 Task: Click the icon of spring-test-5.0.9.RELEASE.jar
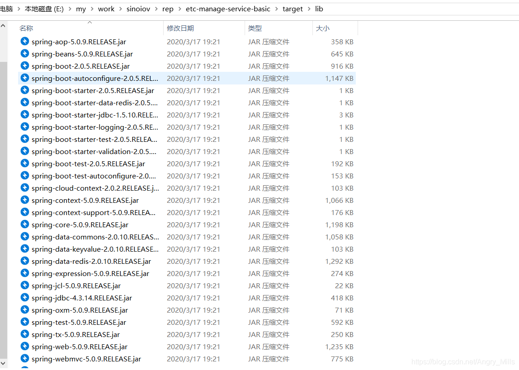25,322
